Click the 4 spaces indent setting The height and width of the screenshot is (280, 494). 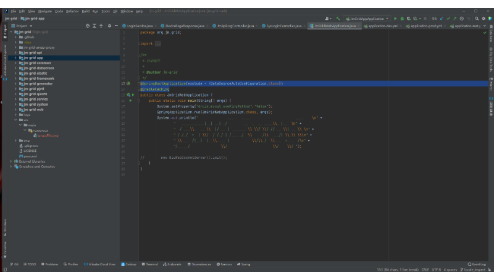pos(450,270)
